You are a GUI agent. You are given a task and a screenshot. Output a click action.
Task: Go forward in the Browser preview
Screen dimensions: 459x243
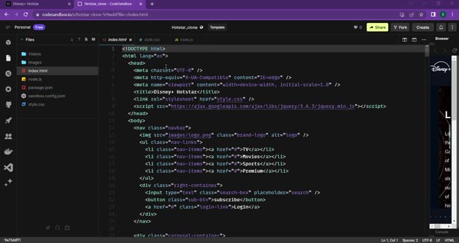445,51
